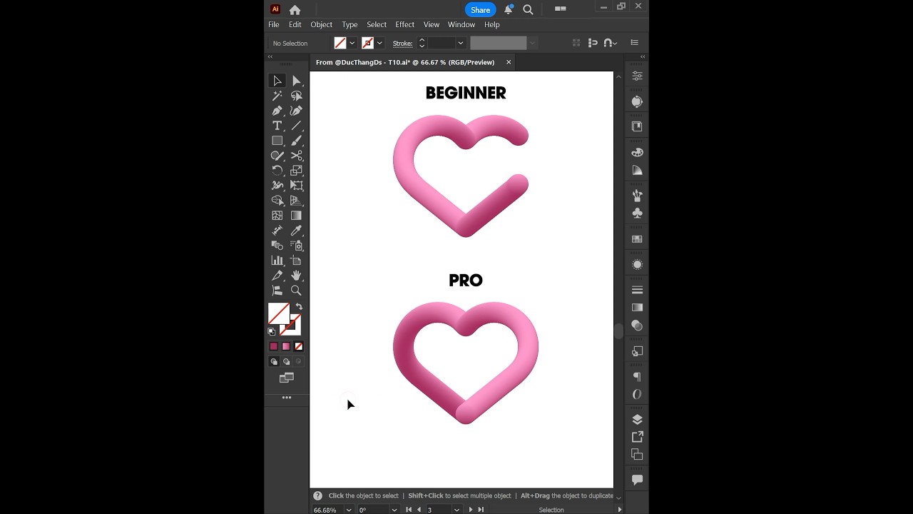Open the Type menu
The image size is (913, 514).
(350, 24)
